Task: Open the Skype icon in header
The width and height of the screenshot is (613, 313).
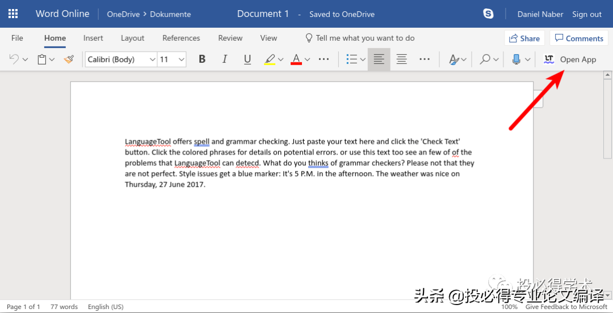Action: [488, 14]
